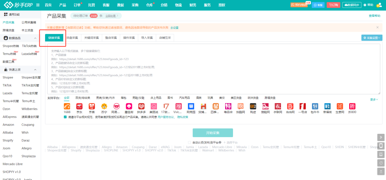Open 公用采集箱 in sidebar
Image resolution: width=386 pixels, height=180 pixels.
pos(29,23)
